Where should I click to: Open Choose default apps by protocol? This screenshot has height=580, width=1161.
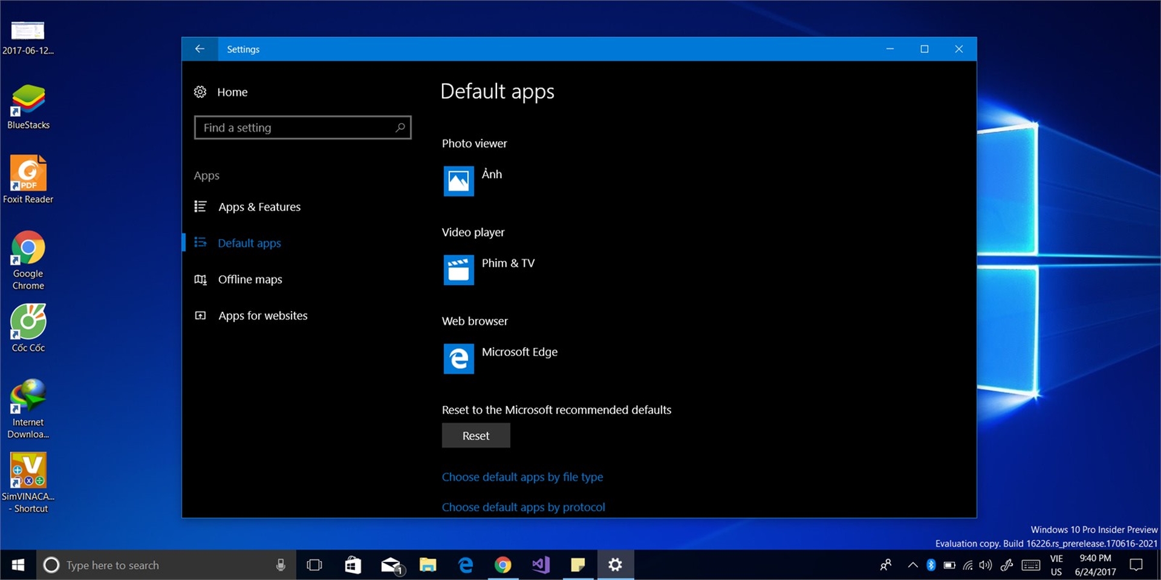(523, 507)
